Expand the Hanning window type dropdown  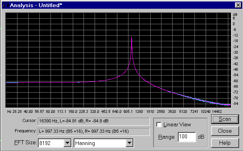[129, 143]
